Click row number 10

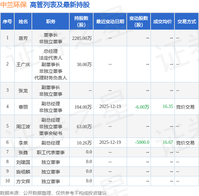tap(7, 181)
